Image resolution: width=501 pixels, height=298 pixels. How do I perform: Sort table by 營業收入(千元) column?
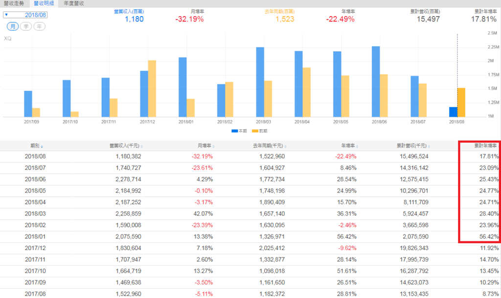[126, 146]
